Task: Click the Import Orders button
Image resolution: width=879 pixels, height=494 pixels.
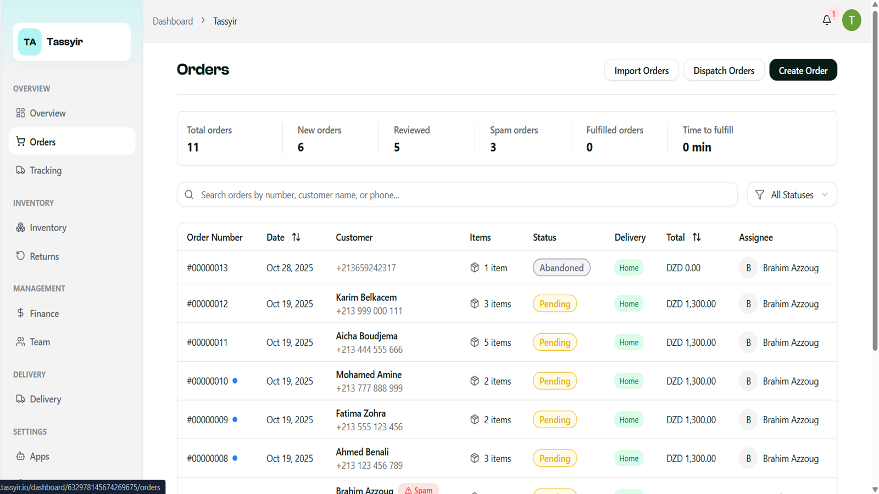Action: click(x=641, y=70)
